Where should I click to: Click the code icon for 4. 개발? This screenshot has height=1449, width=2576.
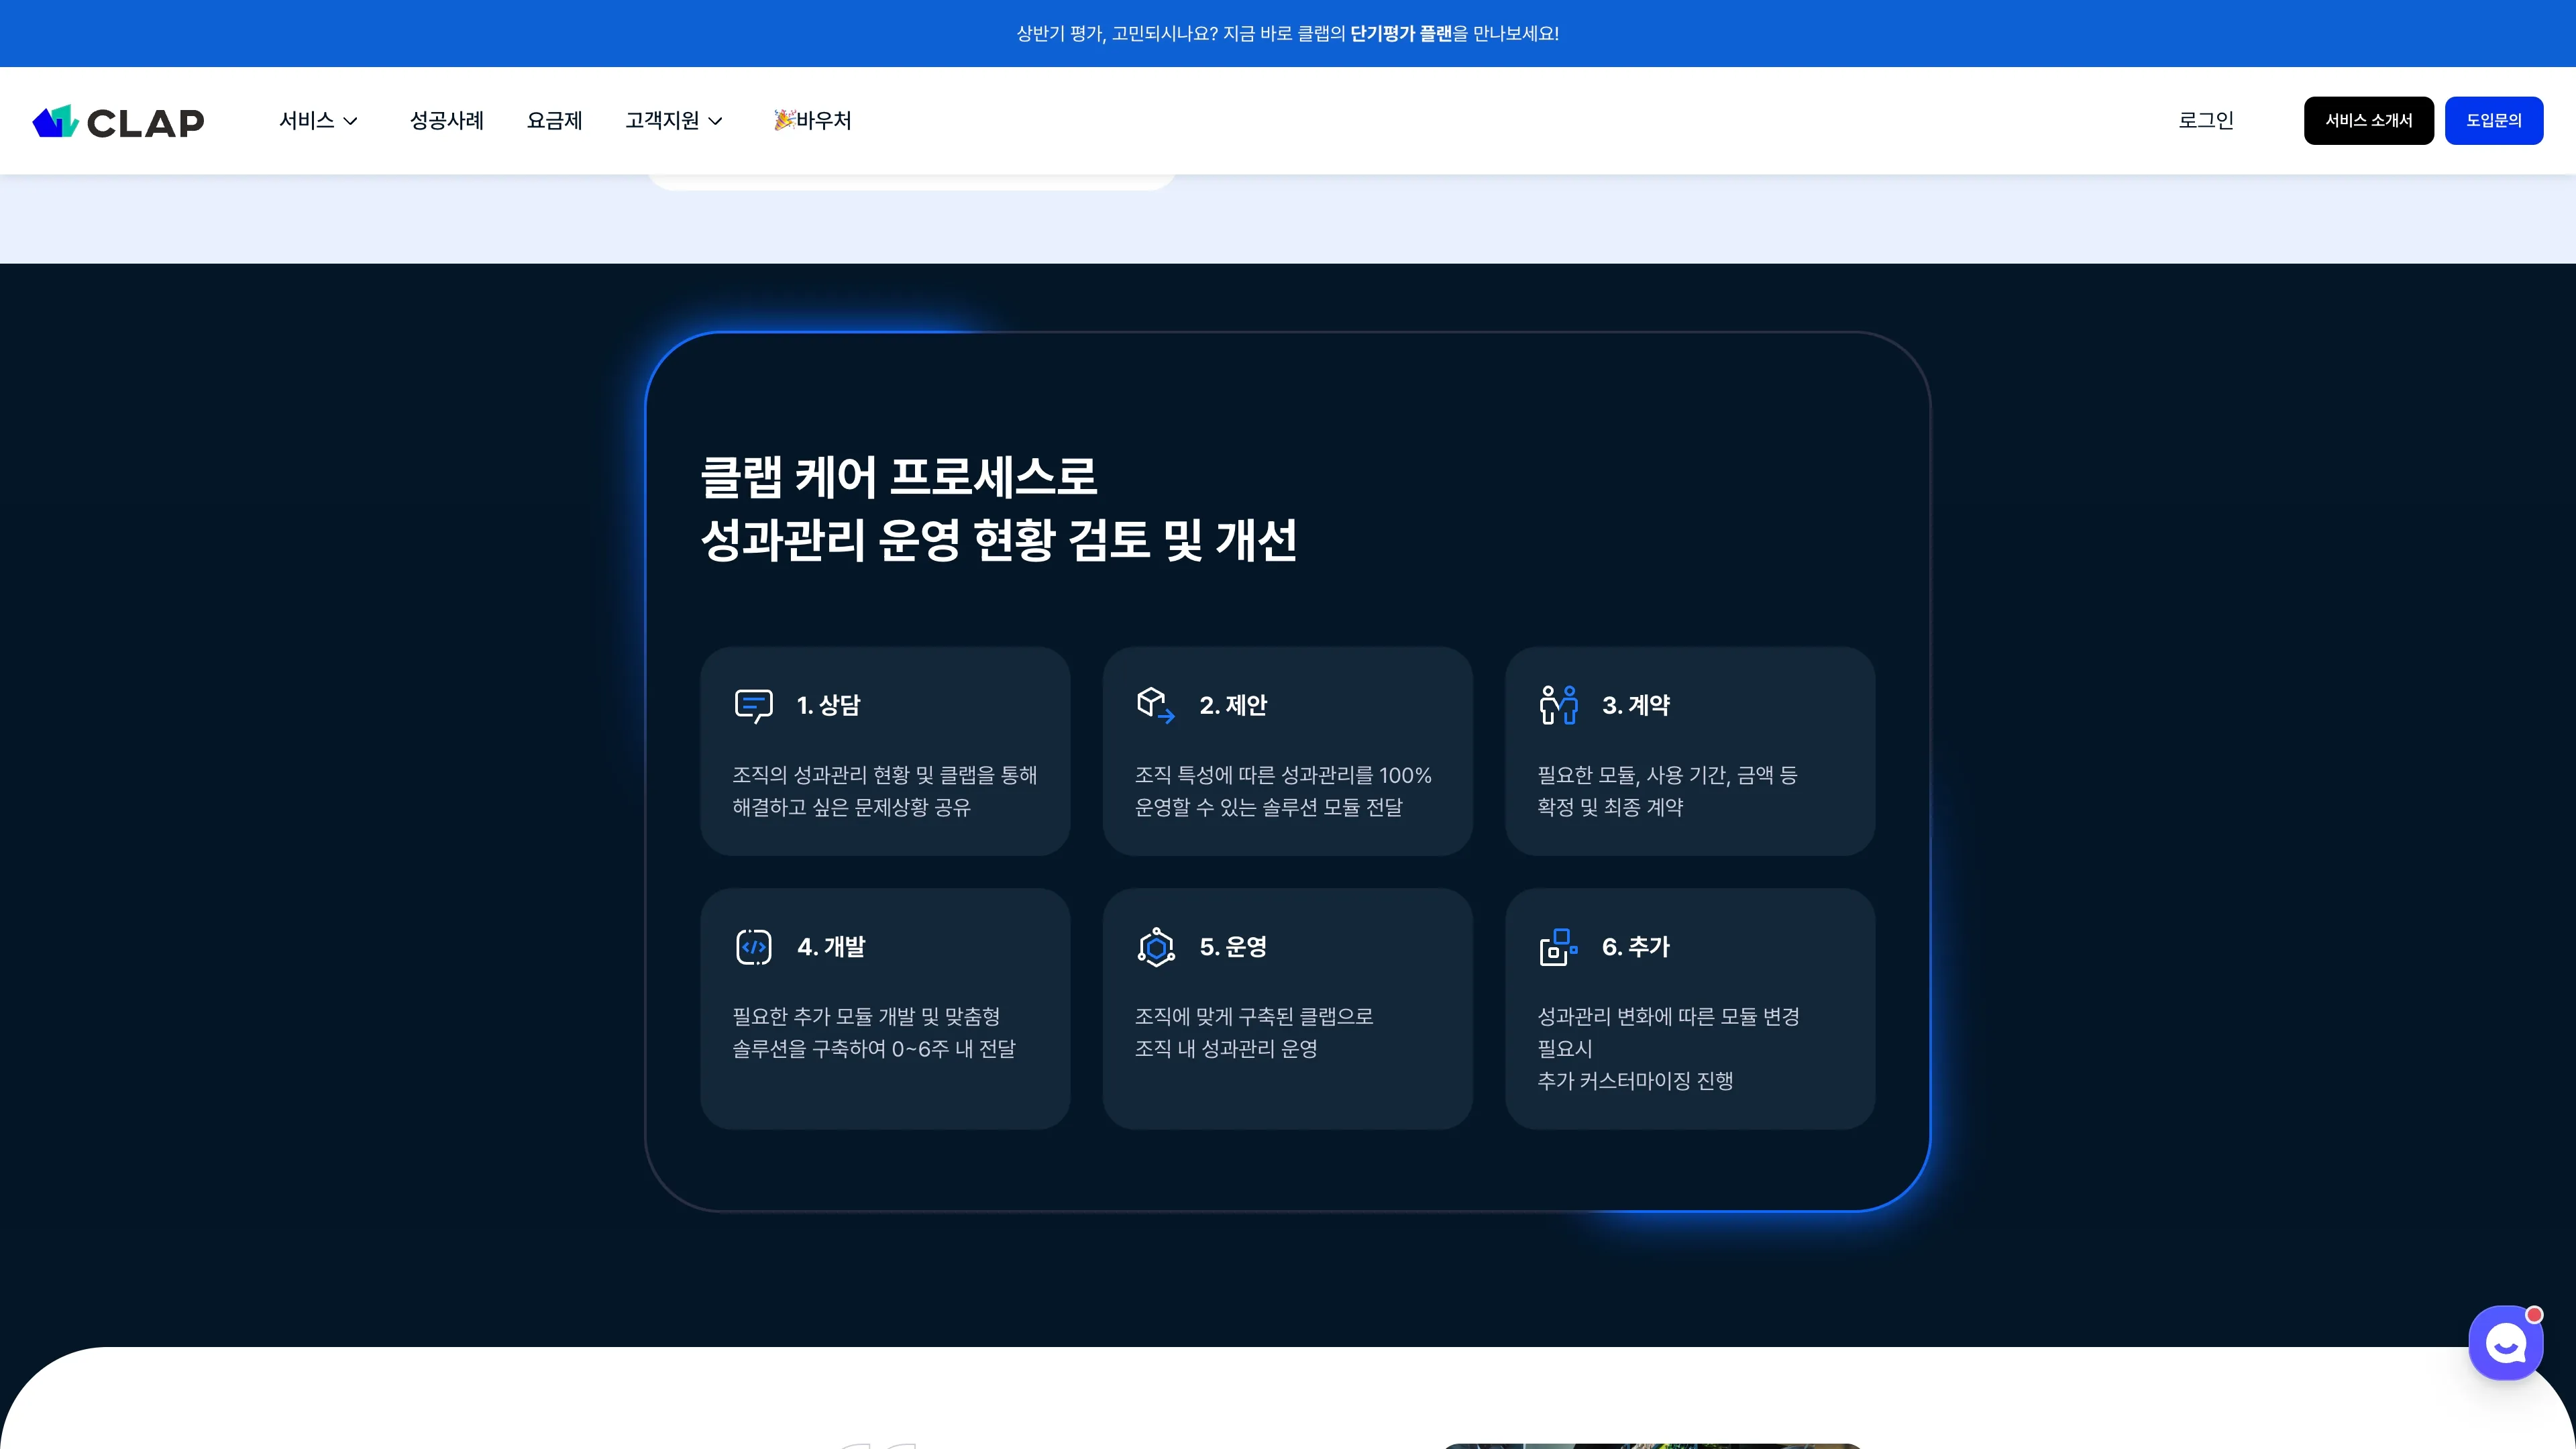click(753, 947)
